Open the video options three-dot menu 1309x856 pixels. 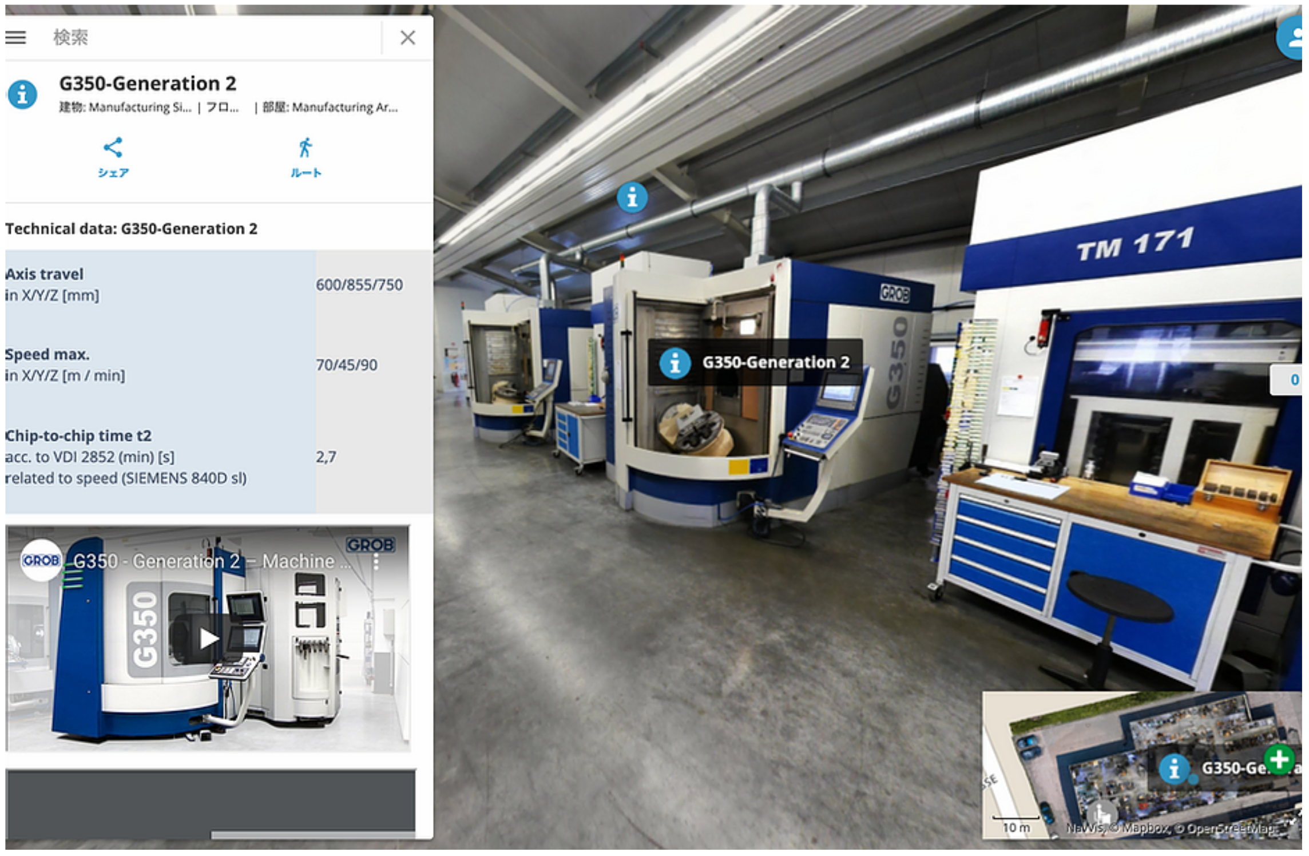point(376,561)
